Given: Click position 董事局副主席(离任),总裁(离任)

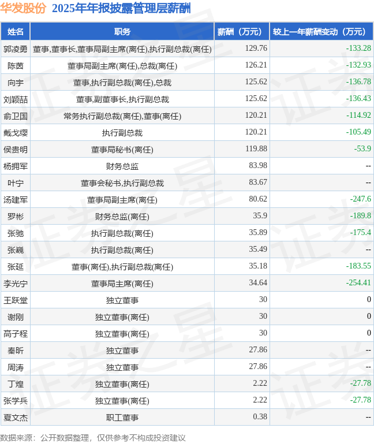Looking at the screenshot, I should point(122,66).
